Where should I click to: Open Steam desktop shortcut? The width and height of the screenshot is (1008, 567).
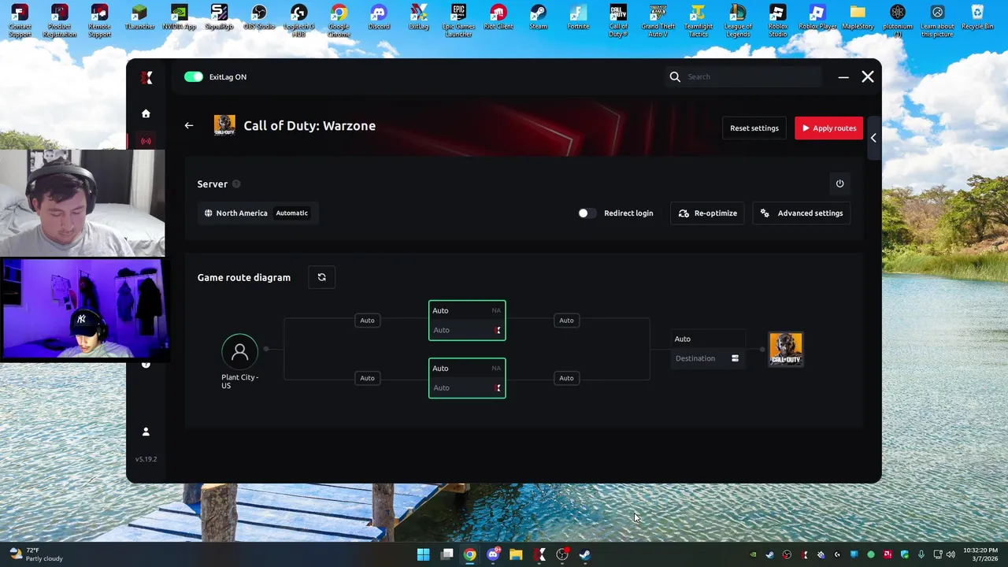point(538,17)
